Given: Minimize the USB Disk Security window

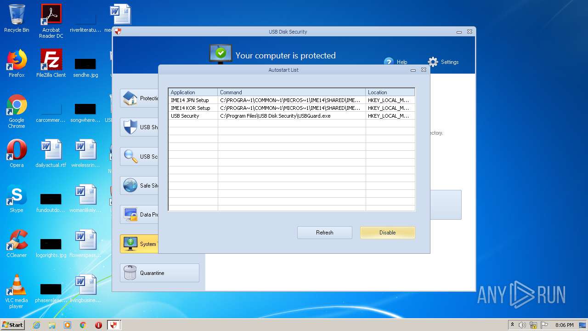Looking at the screenshot, I should (x=459, y=32).
